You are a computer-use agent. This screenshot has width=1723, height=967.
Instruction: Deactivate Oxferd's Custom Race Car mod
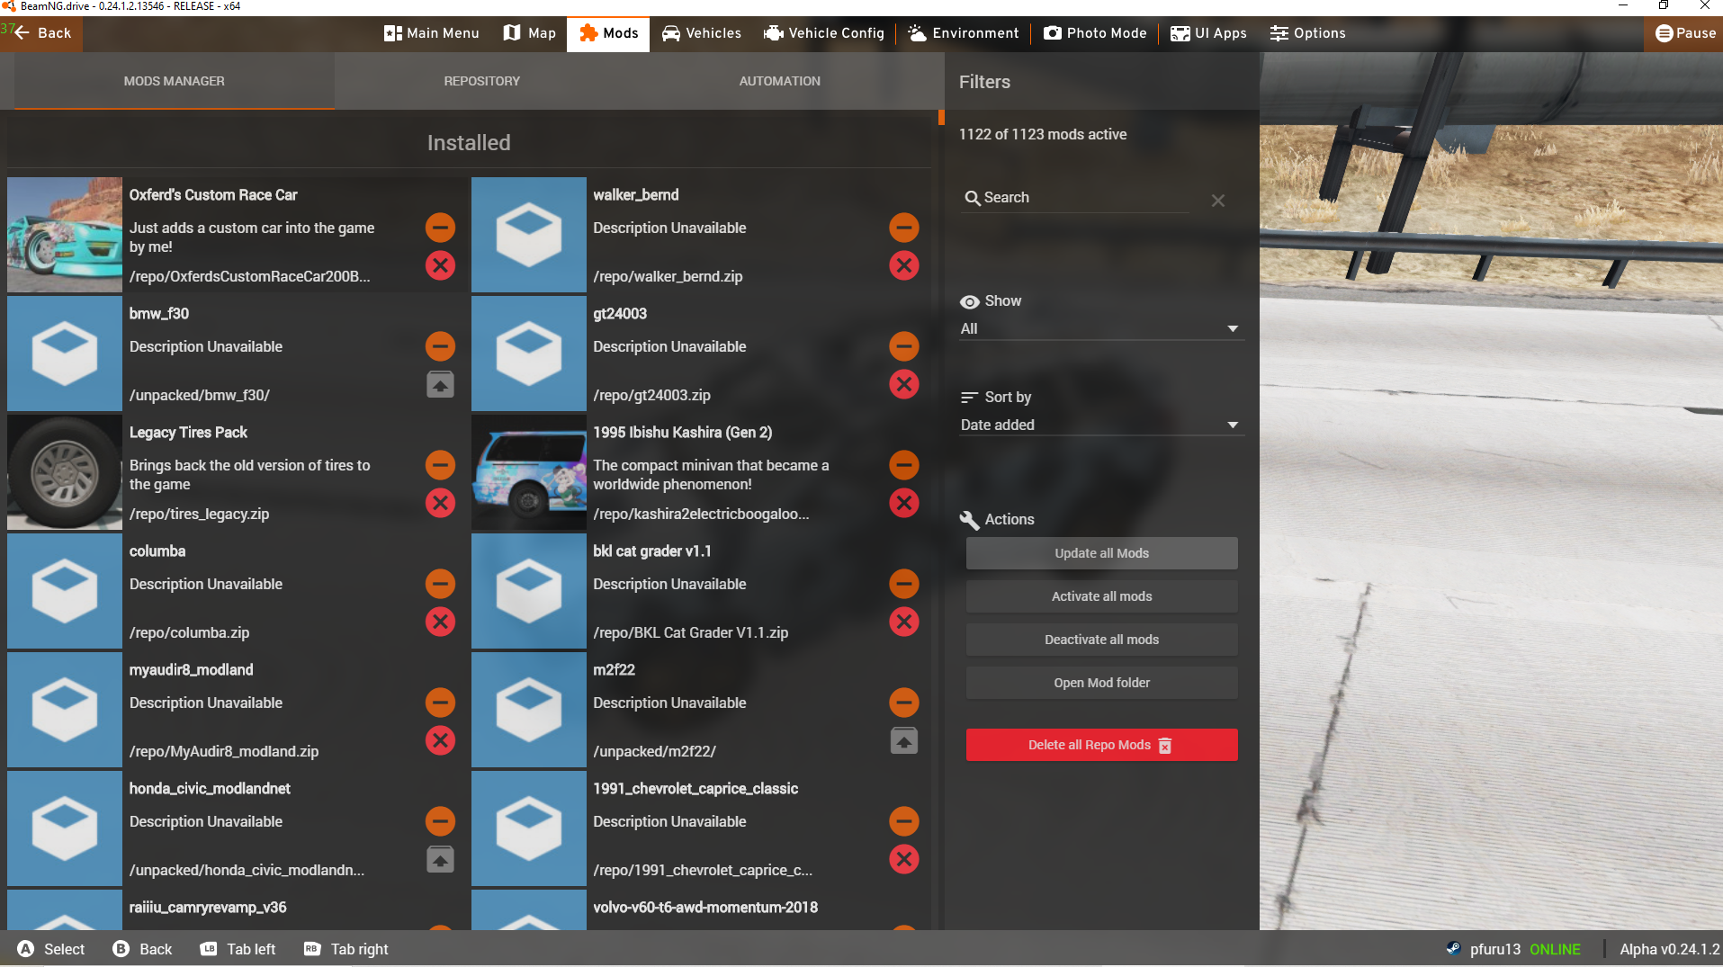point(440,228)
